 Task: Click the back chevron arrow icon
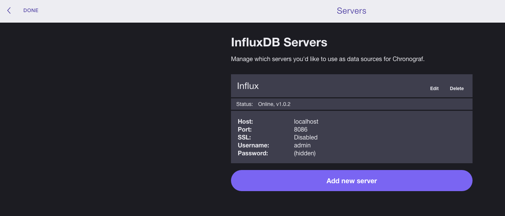tap(9, 11)
